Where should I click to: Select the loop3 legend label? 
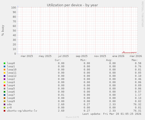click(x=11, y=82)
